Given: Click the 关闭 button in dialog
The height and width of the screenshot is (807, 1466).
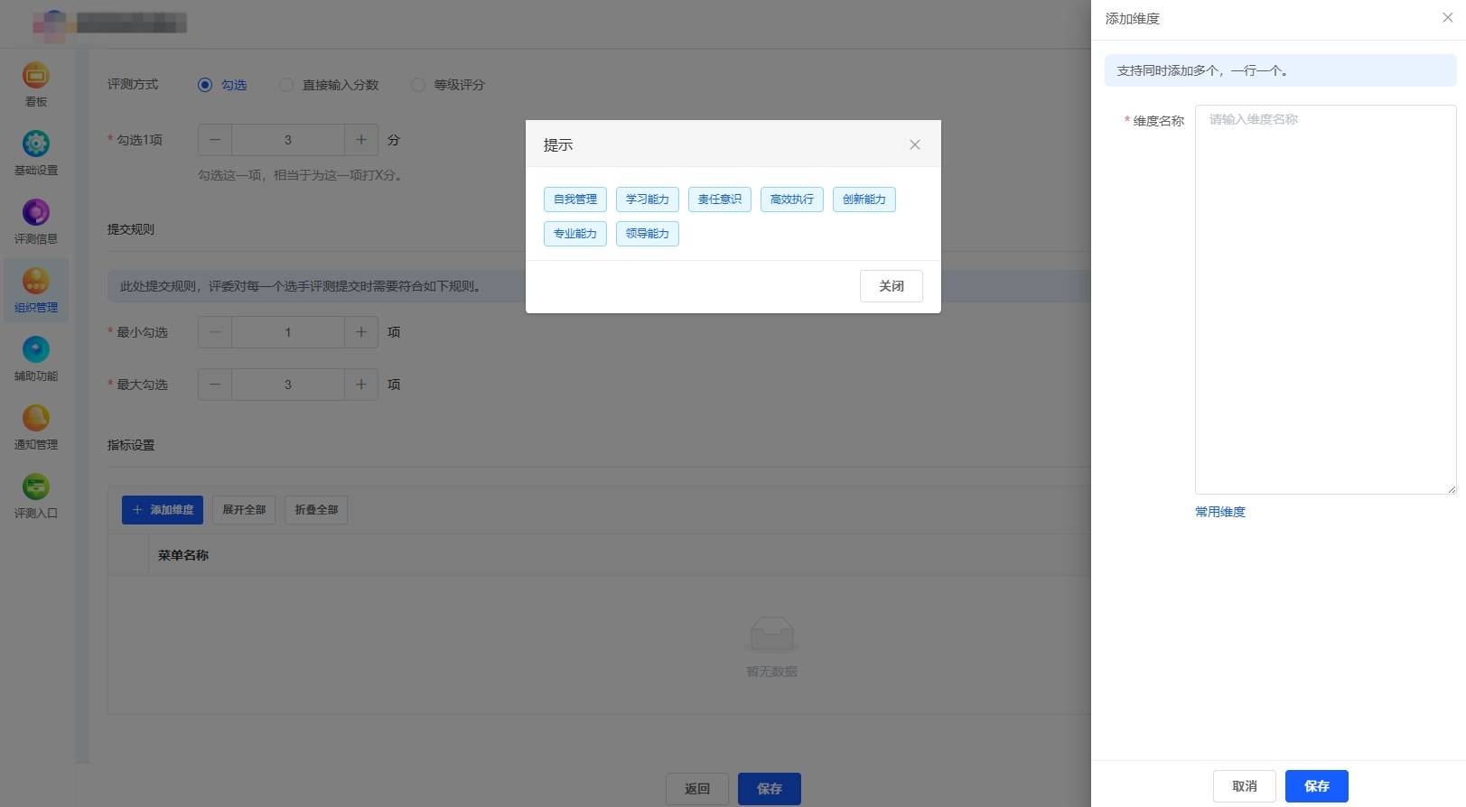Looking at the screenshot, I should coord(891,286).
